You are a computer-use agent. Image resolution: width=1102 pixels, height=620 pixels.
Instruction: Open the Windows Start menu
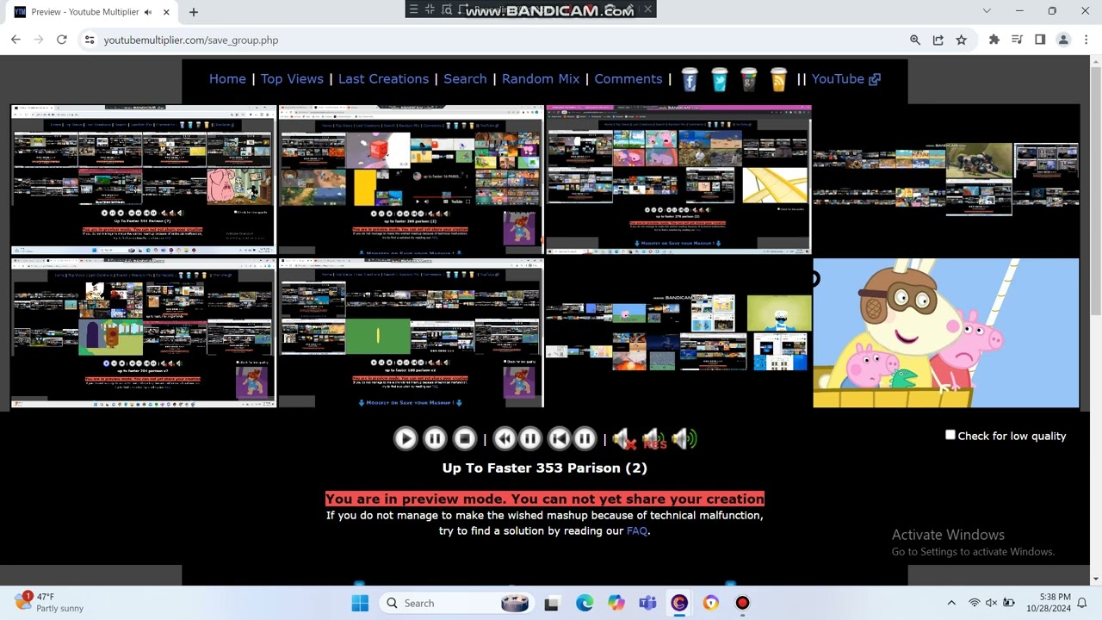[x=360, y=603]
